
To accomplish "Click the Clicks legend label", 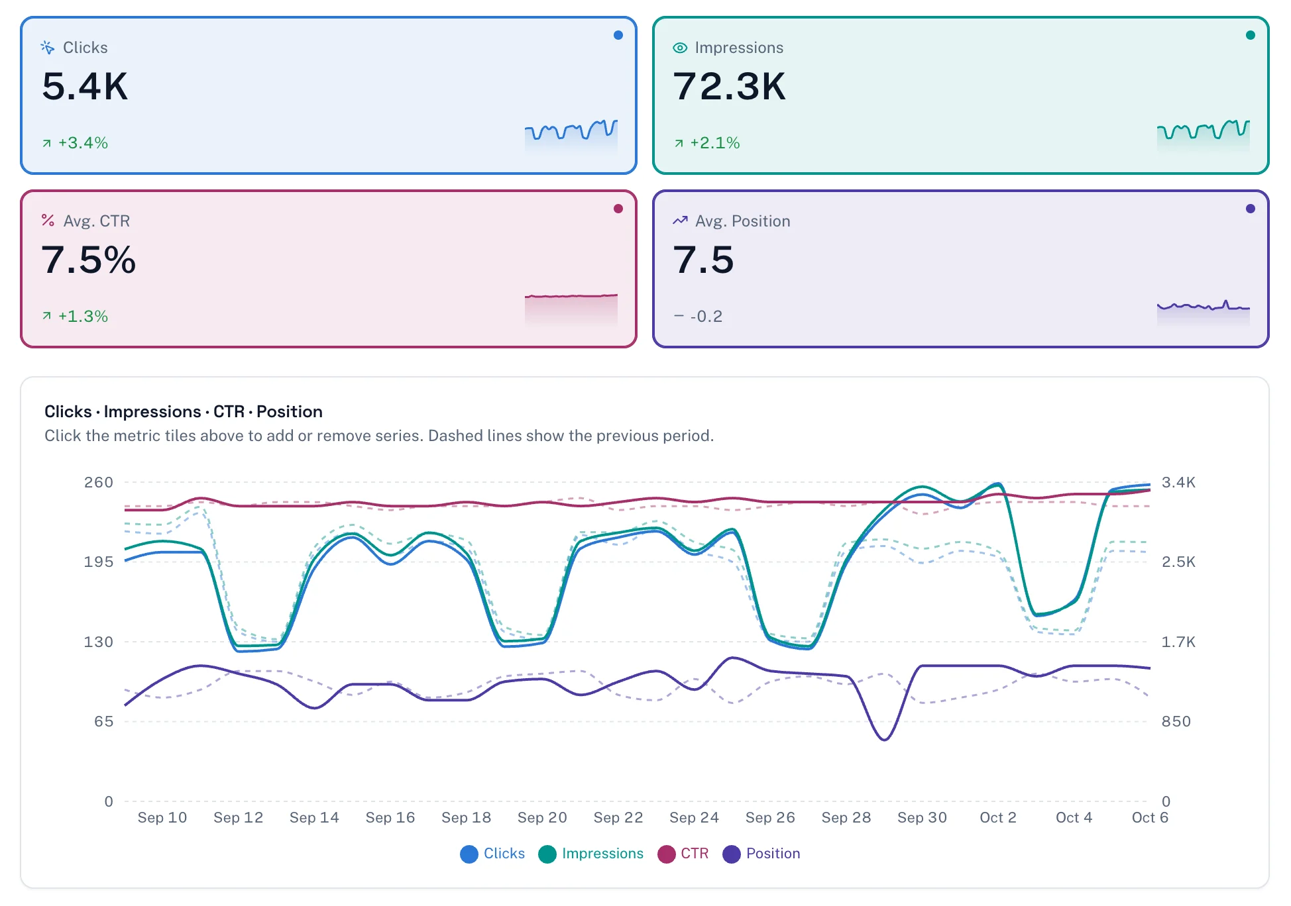I will click(504, 854).
